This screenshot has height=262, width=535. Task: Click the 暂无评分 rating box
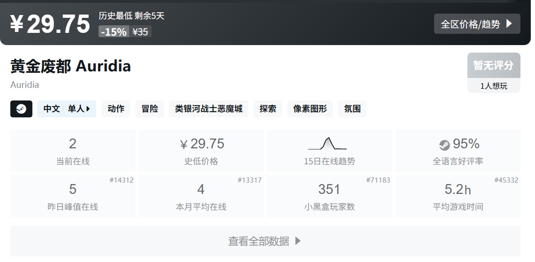coord(494,65)
